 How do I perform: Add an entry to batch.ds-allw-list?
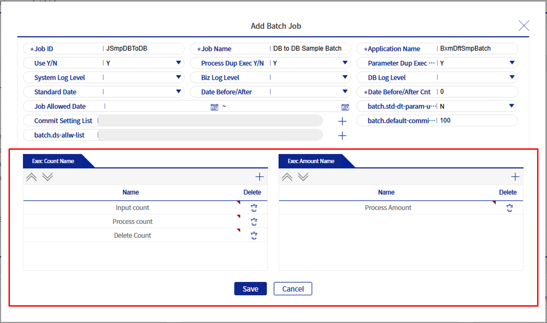(x=342, y=135)
